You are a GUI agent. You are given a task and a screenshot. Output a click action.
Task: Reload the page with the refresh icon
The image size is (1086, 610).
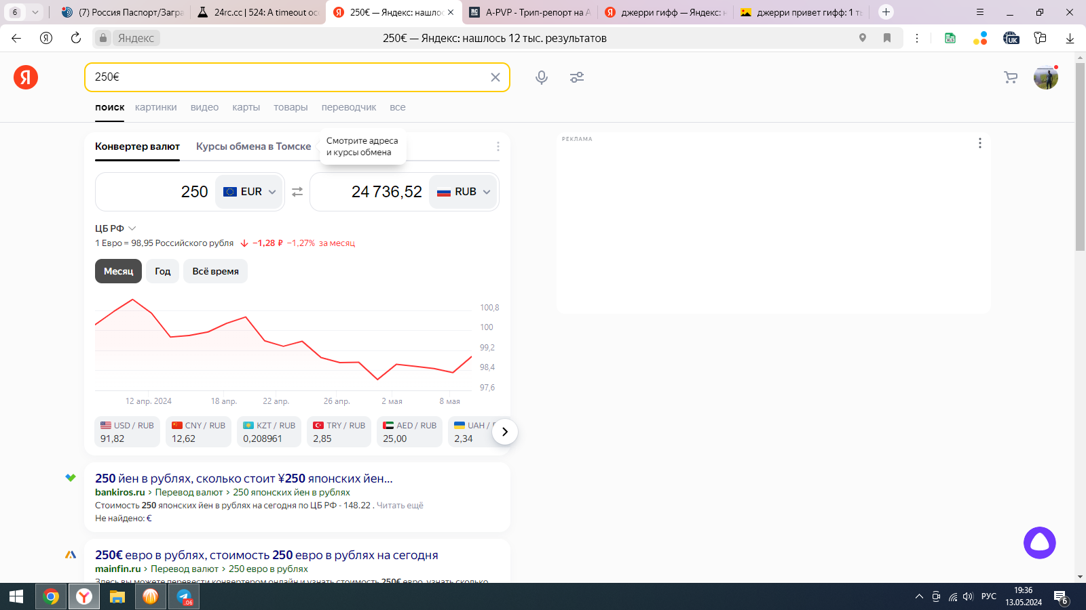(76, 38)
